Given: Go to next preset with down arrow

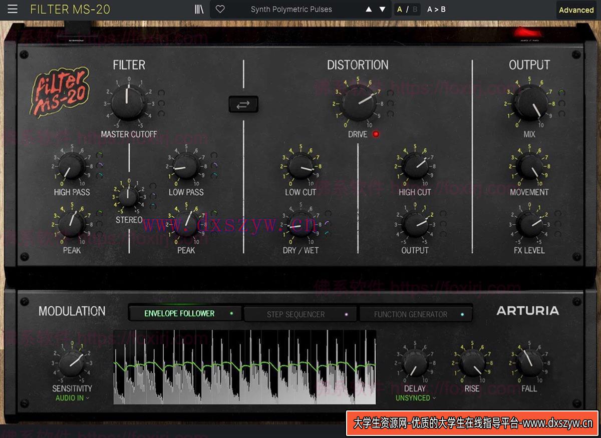Looking at the screenshot, I should [x=383, y=10].
